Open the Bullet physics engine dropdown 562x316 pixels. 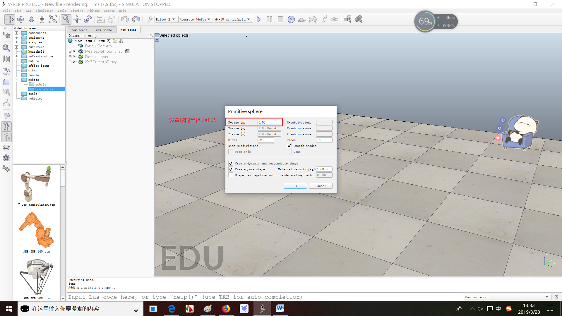[166, 19]
